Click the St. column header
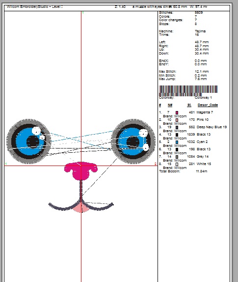Image resolution: width=238 pixels, height=282 pixels. 189,105
